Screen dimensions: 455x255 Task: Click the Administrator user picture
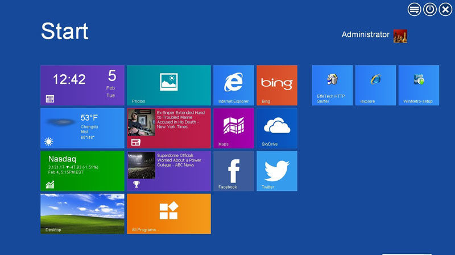coord(400,36)
